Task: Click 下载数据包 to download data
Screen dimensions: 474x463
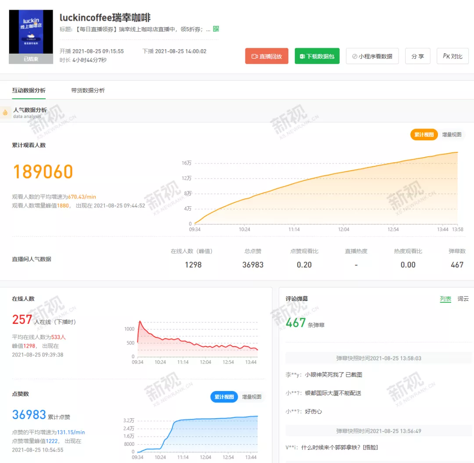Action: click(x=317, y=56)
